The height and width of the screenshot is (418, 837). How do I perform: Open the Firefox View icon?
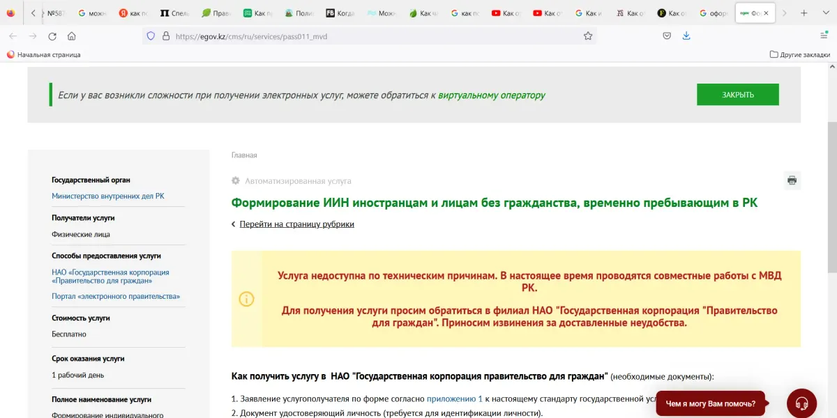(10, 13)
